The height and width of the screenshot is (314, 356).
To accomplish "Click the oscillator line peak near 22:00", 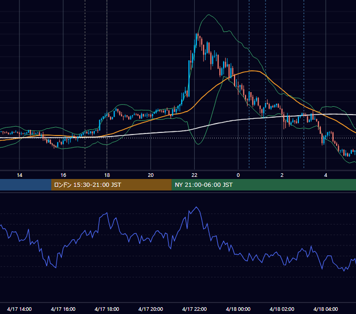I will click(196, 207).
